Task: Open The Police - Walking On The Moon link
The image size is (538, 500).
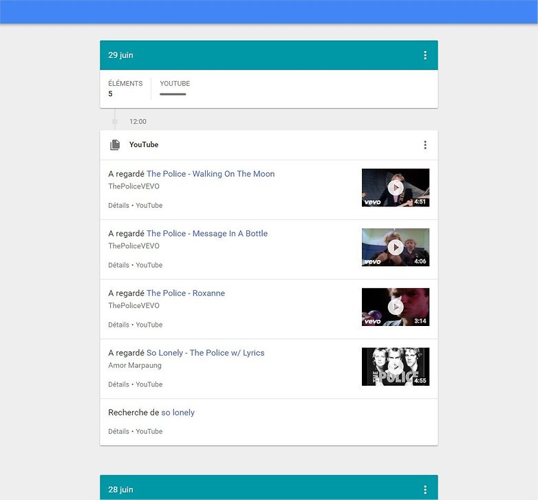Action: pos(211,174)
